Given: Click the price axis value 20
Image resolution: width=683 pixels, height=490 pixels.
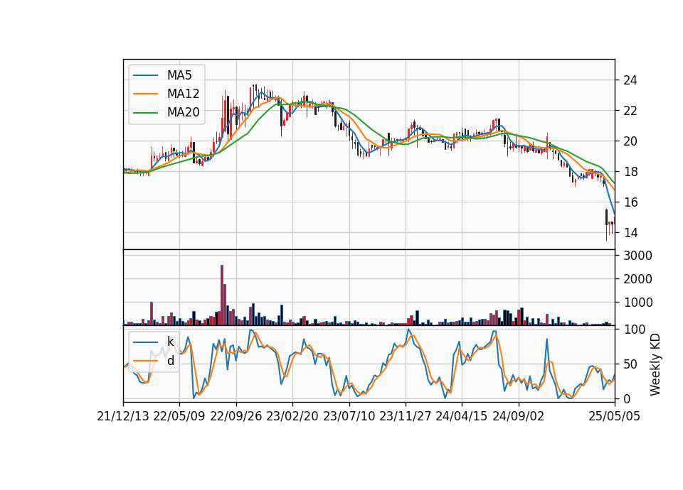Looking at the screenshot, I should click(630, 141).
